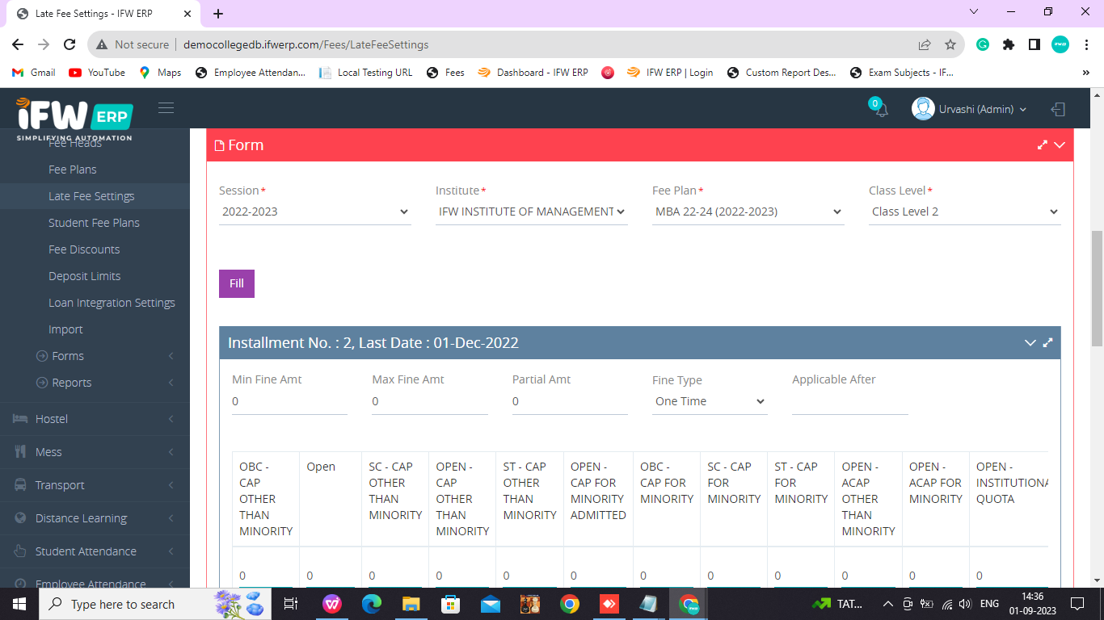Open the Mess menu icon

click(19, 452)
